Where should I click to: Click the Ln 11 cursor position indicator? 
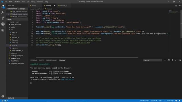pos(145,101)
